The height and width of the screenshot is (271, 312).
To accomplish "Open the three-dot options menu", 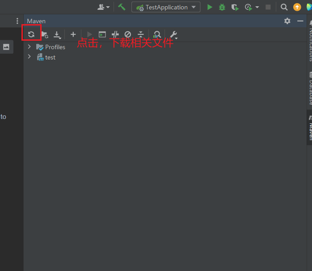I will [17, 21].
